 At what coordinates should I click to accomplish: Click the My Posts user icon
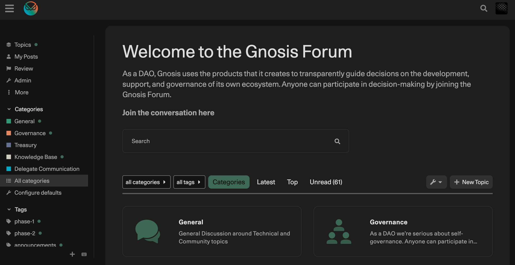point(9,57)
